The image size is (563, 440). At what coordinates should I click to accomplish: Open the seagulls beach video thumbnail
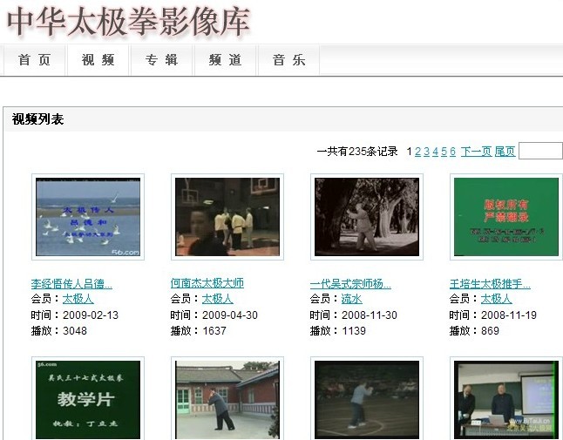pyautogui.click(x=88, y=217)
